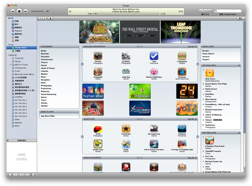The height and width of the screenshot is (186, 252).
Task: Open Fast & Furious The Game icon
Action: coord(154,144)
